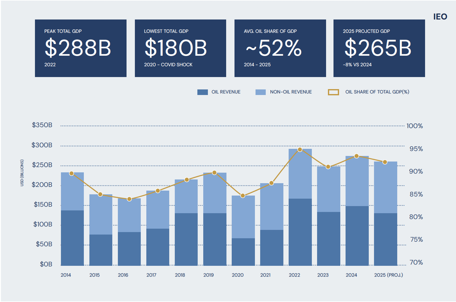This screenshot has height=302, width=456.
Task: Click the "-8% VS 2024" caption
Action: [357, 65]
